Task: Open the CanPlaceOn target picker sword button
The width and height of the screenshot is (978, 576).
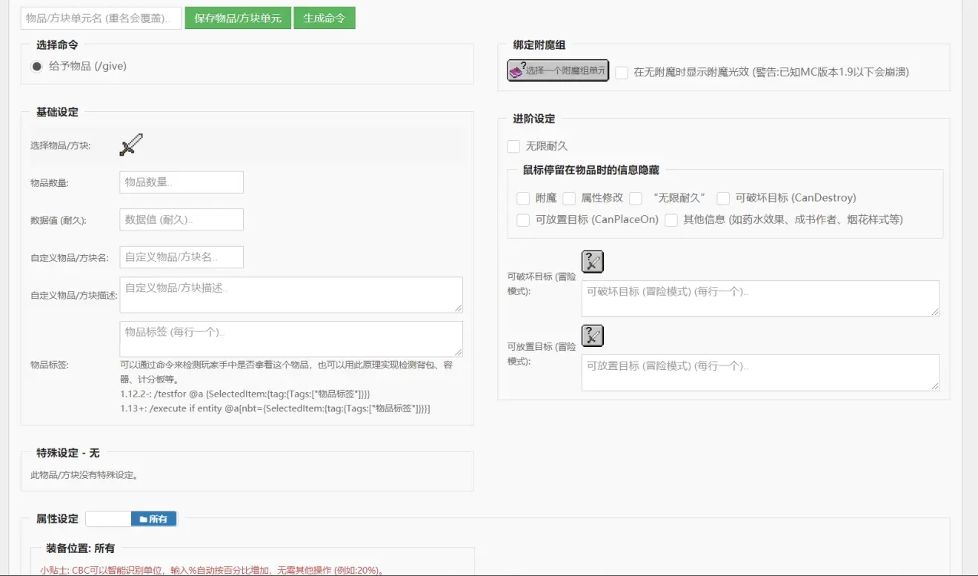Action: point(593,336)
